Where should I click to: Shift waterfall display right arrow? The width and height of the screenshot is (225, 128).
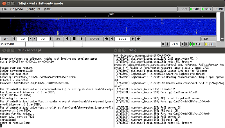(82, 39)
